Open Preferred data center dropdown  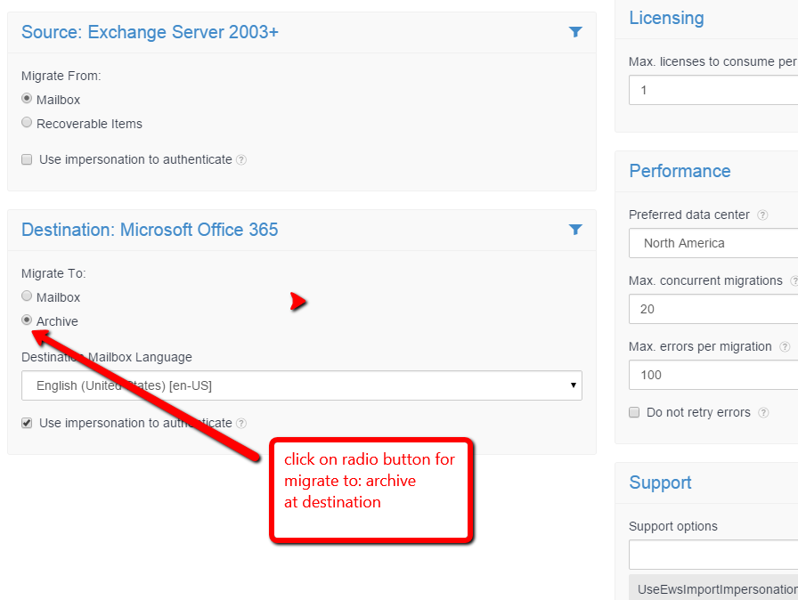click(x=713, y=243)
